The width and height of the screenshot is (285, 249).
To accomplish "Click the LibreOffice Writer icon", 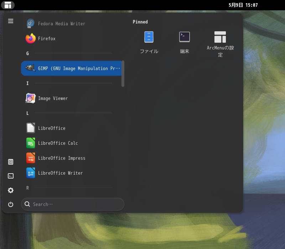I will pyautogui.click(x=31, y=173).
